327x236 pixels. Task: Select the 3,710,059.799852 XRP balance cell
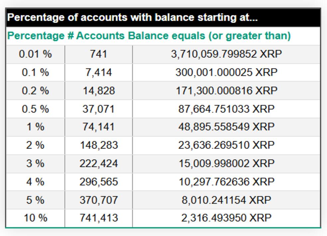(x=226, y=54)
